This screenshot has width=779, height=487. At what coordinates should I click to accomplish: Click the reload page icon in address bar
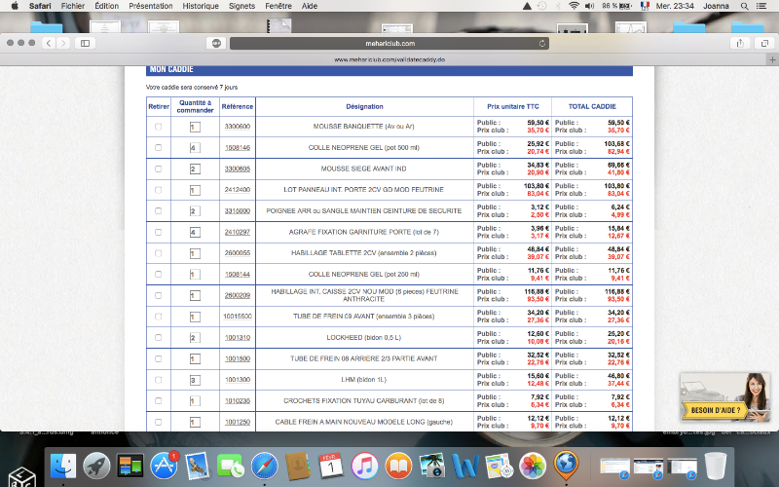(x=542, y=44)
